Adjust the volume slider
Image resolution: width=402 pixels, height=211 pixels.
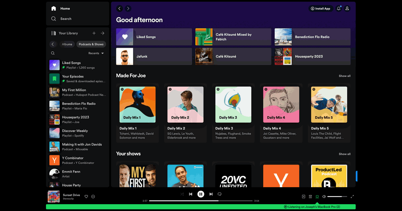tap(337, 197)
